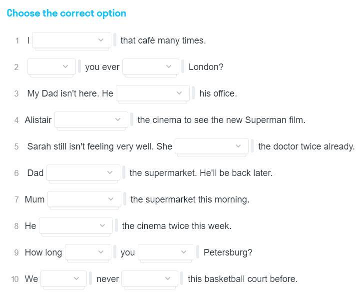Open the dropdown before 'that café many times'
357x296 pixels.
pyautogui.click(x=71, y=40)
